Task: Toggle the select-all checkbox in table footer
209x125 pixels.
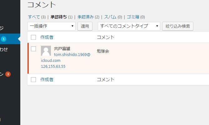Action: pos(33,80)
